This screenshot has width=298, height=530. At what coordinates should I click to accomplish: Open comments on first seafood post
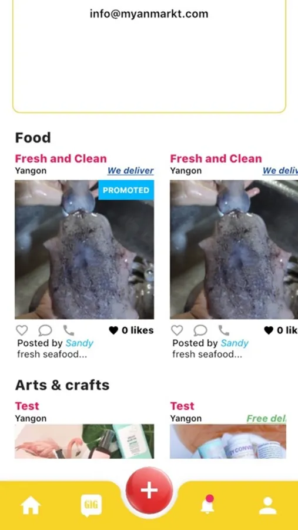coord(45,330)
